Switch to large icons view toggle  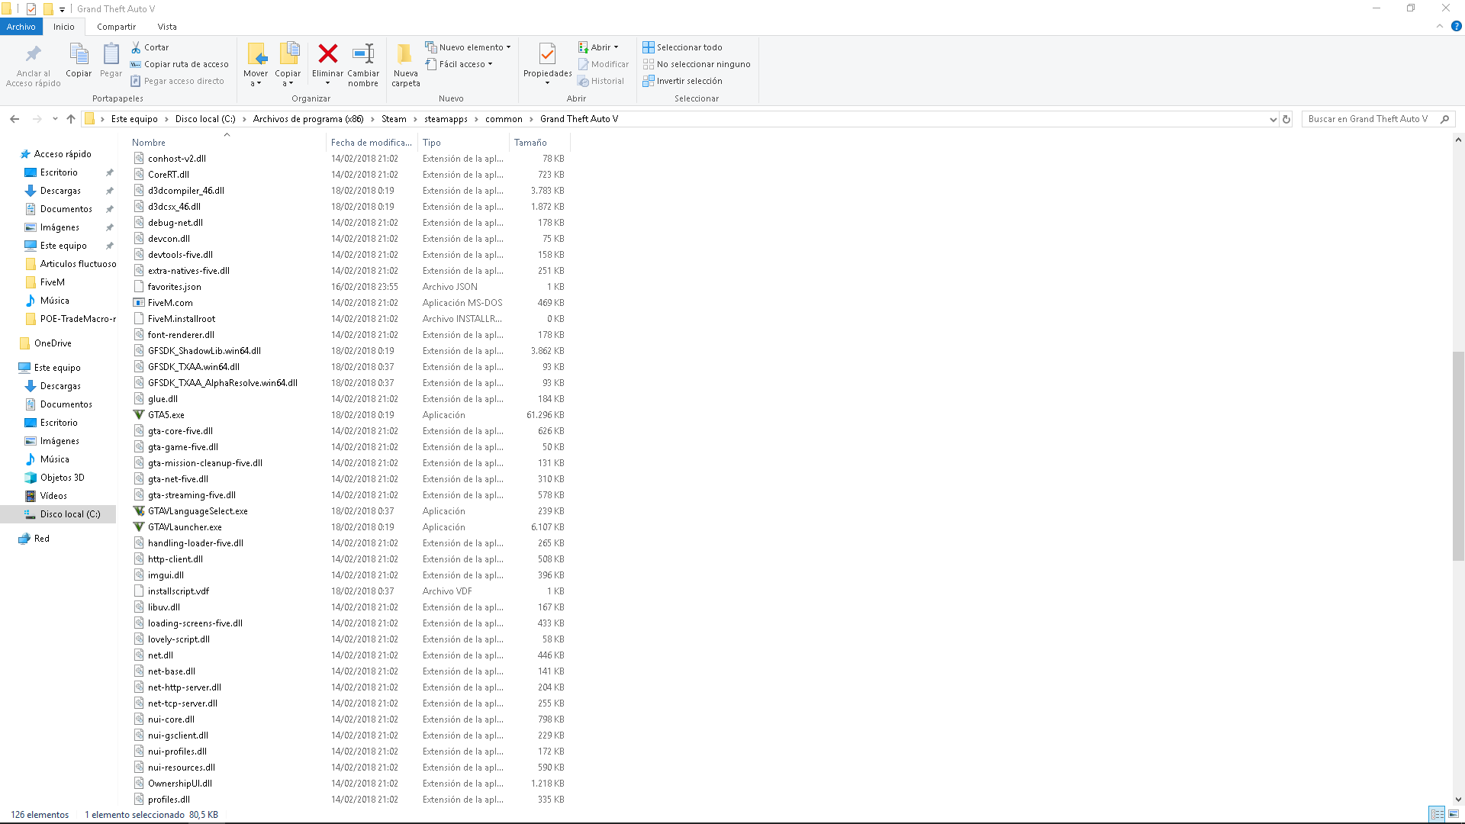[1454, 814]
